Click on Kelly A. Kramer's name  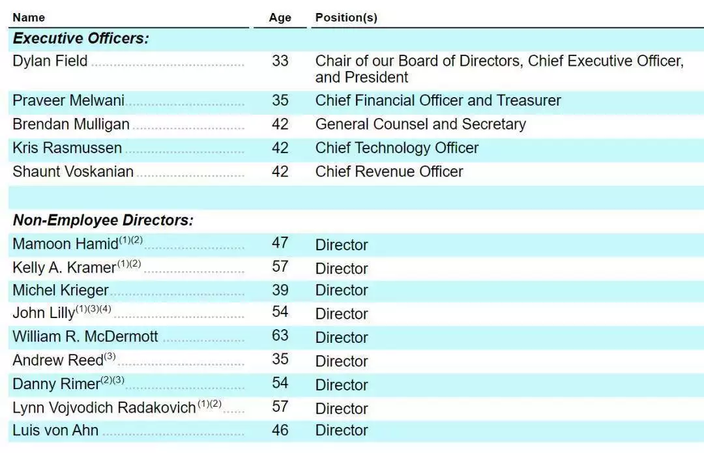tap(64, 269)
